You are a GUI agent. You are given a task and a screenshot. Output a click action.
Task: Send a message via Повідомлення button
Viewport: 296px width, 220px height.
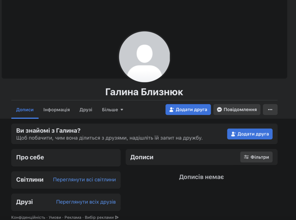click(x=237, y=110)
